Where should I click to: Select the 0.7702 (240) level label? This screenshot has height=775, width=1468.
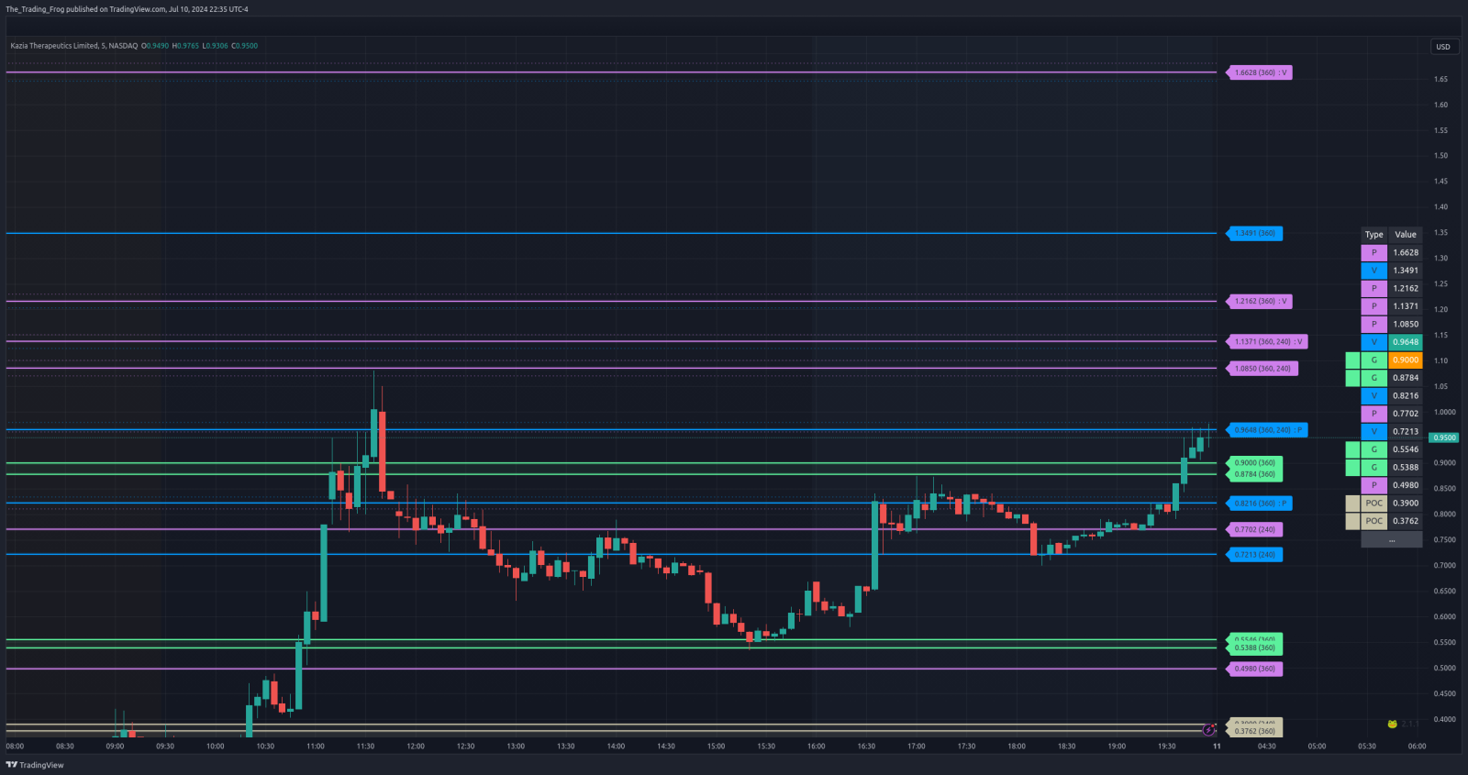click(x=1254, y=529)
